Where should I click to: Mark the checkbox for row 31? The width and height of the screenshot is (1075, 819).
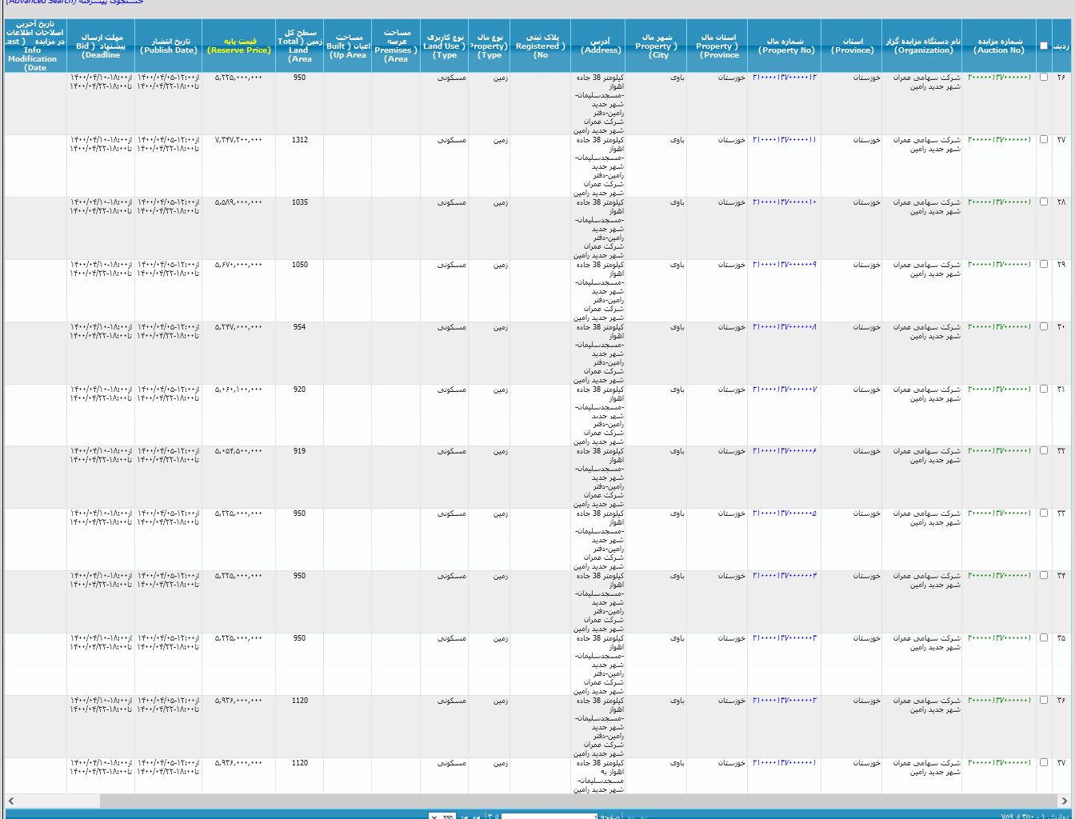pyautogui.click(x=1043, y=390)
